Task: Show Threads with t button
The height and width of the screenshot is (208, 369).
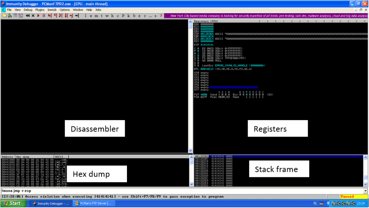Action: point(102,16)
